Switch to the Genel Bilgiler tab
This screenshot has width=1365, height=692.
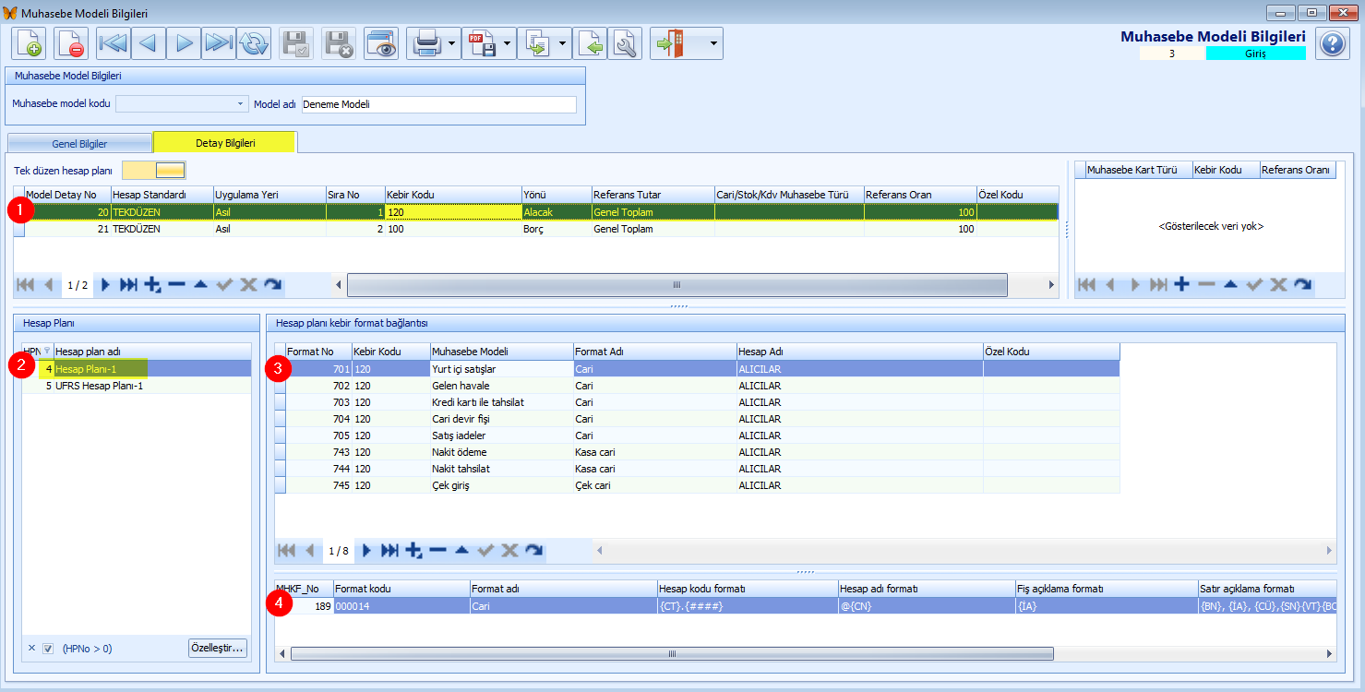(x=79, y=144)
